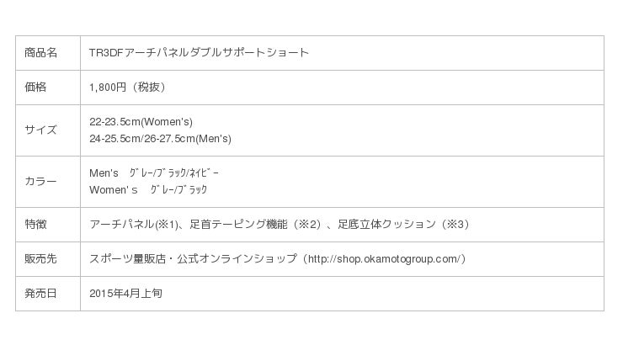Viewport: 623px width, 345px height.
Task: Click the 足首テーピング機能（※2） feature text
Action: pyautogui.click(x=253, y=225)
